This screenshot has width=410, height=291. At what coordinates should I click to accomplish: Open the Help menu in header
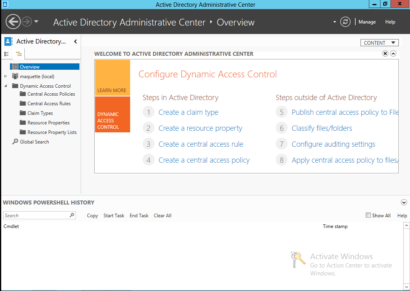[x=390, y=22]
